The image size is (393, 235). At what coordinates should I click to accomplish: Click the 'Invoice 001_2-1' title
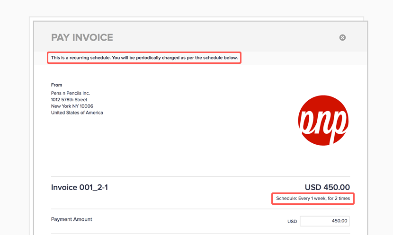coord(80,187)
